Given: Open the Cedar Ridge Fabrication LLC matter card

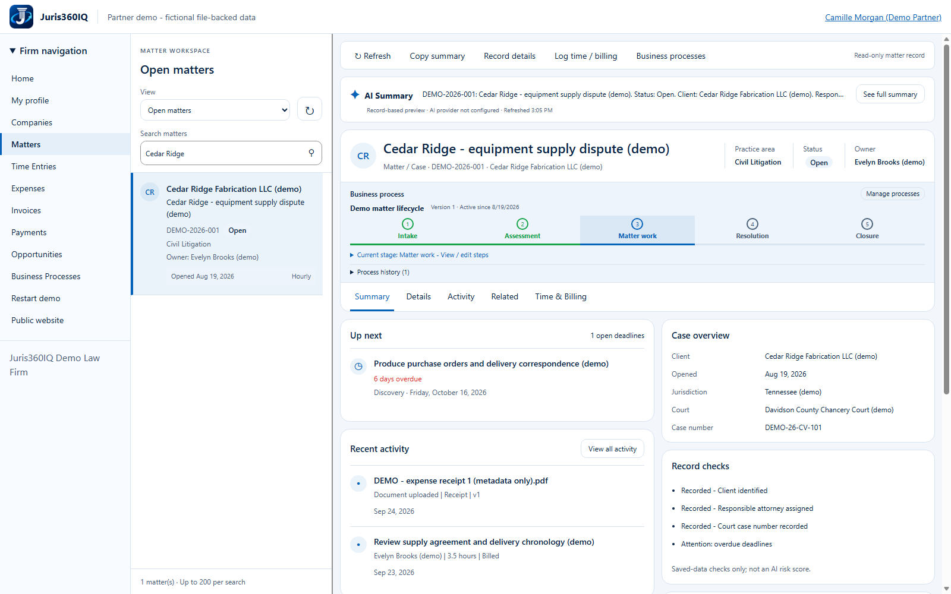Looking at the screenshot, I should pos(227,234).
